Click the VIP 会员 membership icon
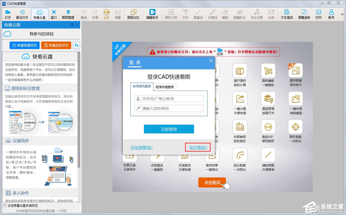 [x=106, y=14]
